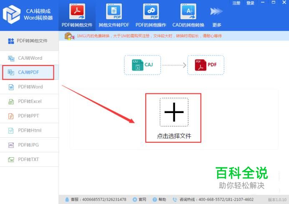
Task: Click the 更多 arrows icon
Action: 216,11
